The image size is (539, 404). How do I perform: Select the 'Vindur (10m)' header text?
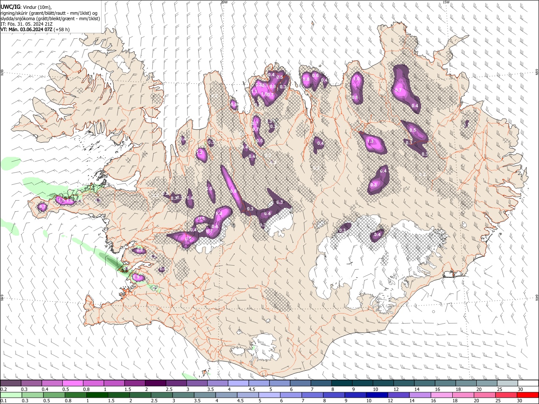[37, 7]
